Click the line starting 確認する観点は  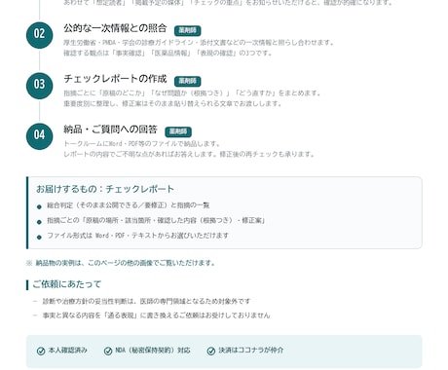pos(168,53)
